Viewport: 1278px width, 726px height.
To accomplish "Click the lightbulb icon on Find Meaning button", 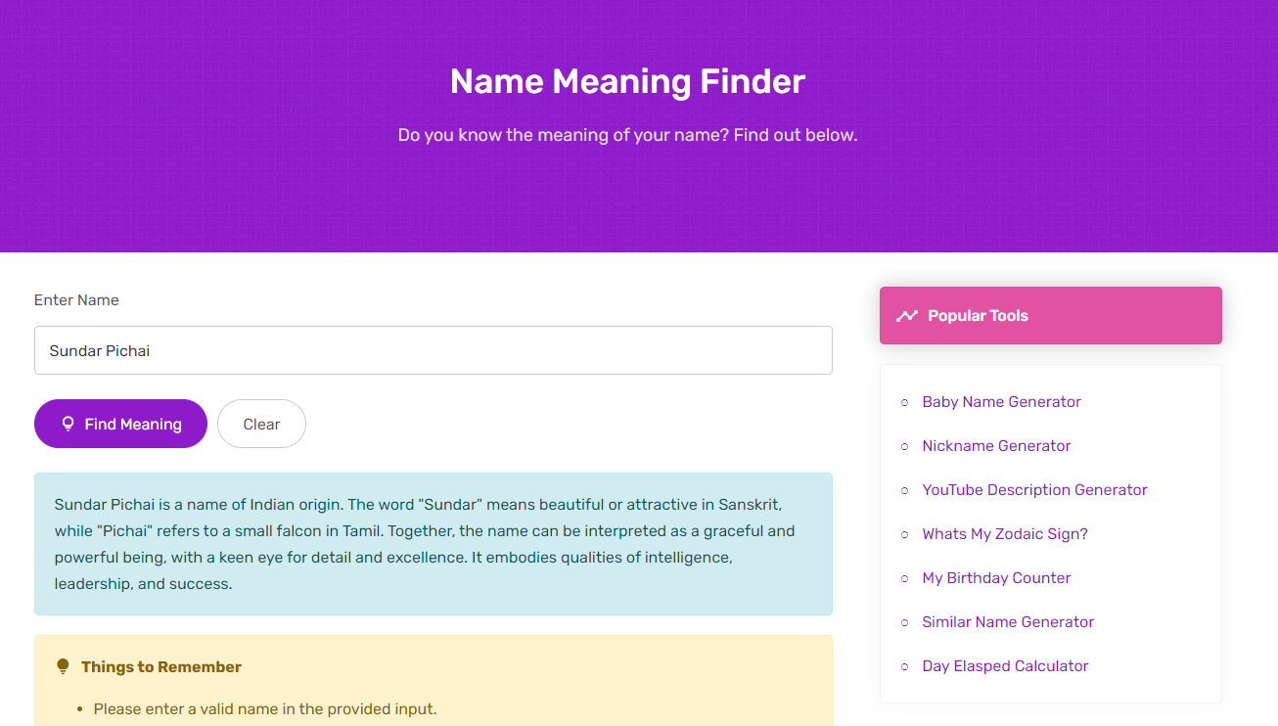I will tap(67, 424).
